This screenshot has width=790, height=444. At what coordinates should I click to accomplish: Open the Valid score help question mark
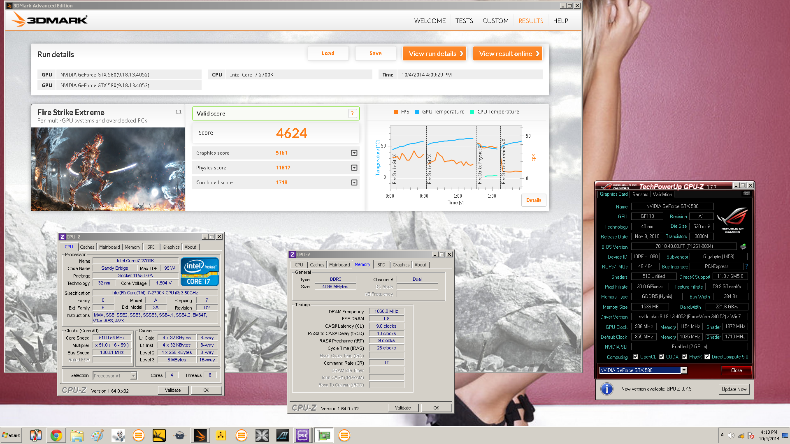[x=352, y=113]
